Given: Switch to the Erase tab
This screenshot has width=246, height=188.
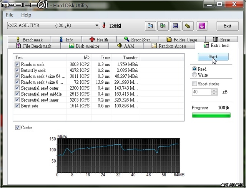Looking at the screenshot, I should pos(221,40).
